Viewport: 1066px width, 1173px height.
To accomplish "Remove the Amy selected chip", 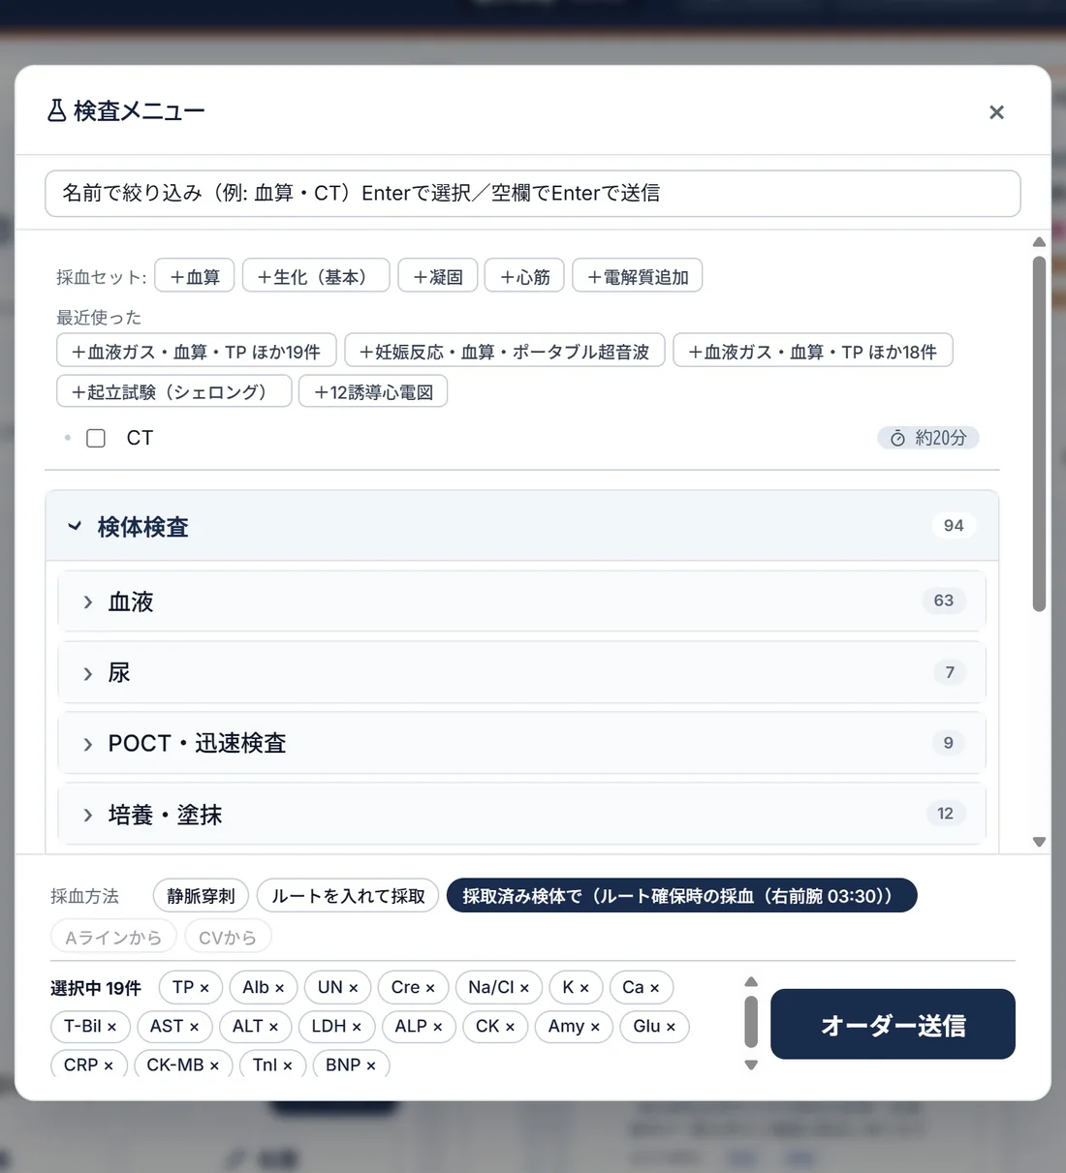I will point(595,1027).
